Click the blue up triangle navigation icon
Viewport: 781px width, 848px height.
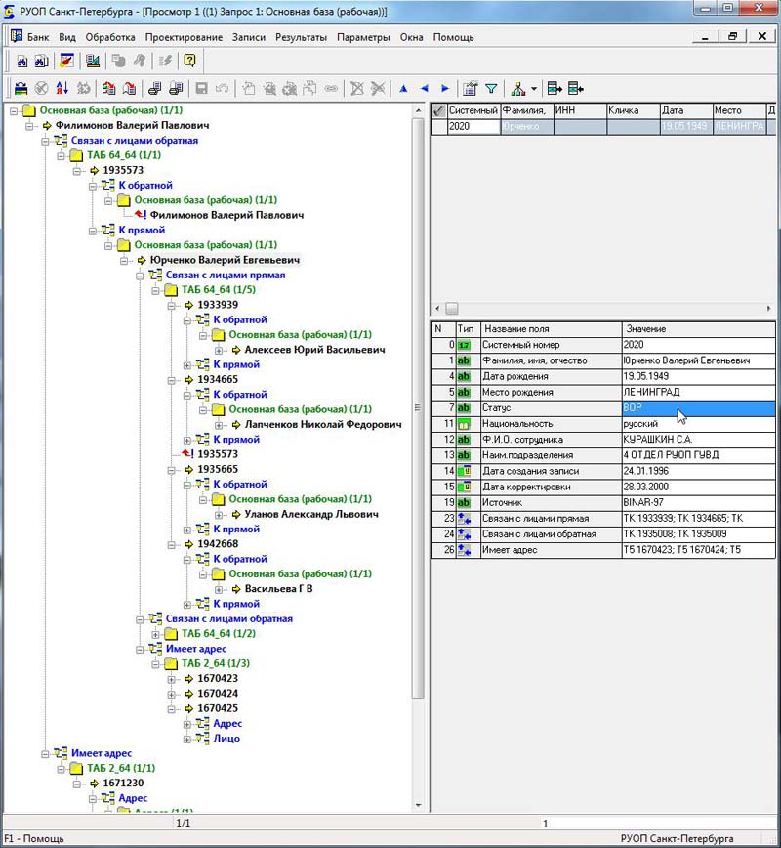403,88
